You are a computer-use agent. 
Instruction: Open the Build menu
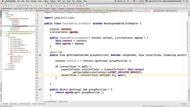[59, 1]
